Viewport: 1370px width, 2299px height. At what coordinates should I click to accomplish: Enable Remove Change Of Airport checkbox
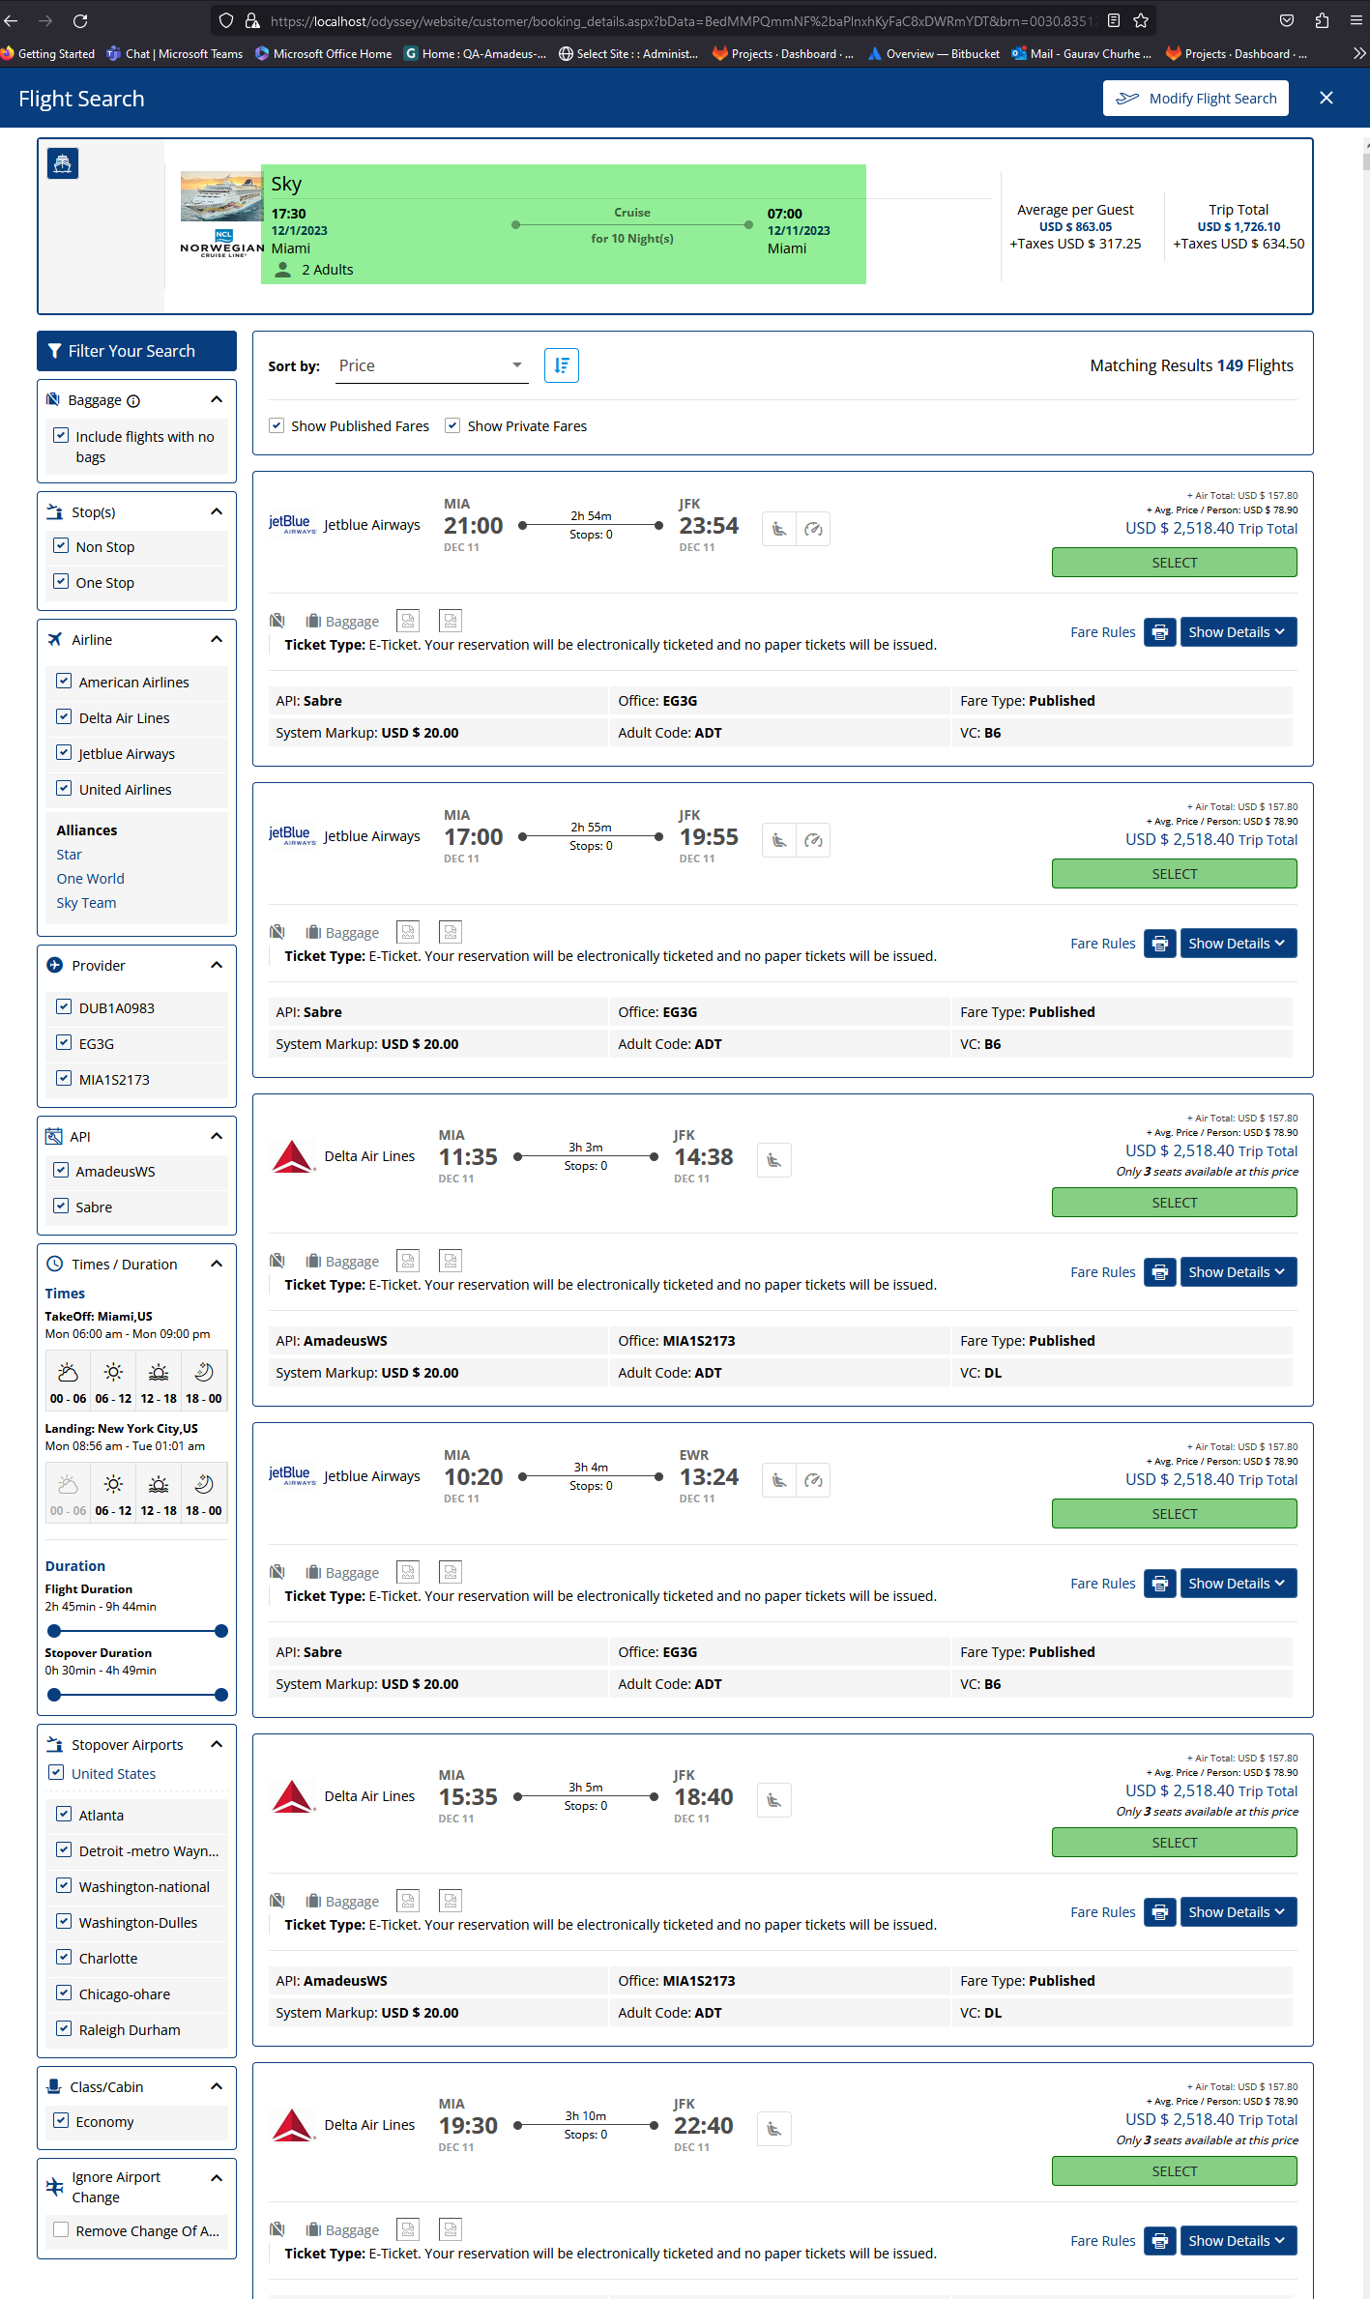click(x=61, y=2229)
